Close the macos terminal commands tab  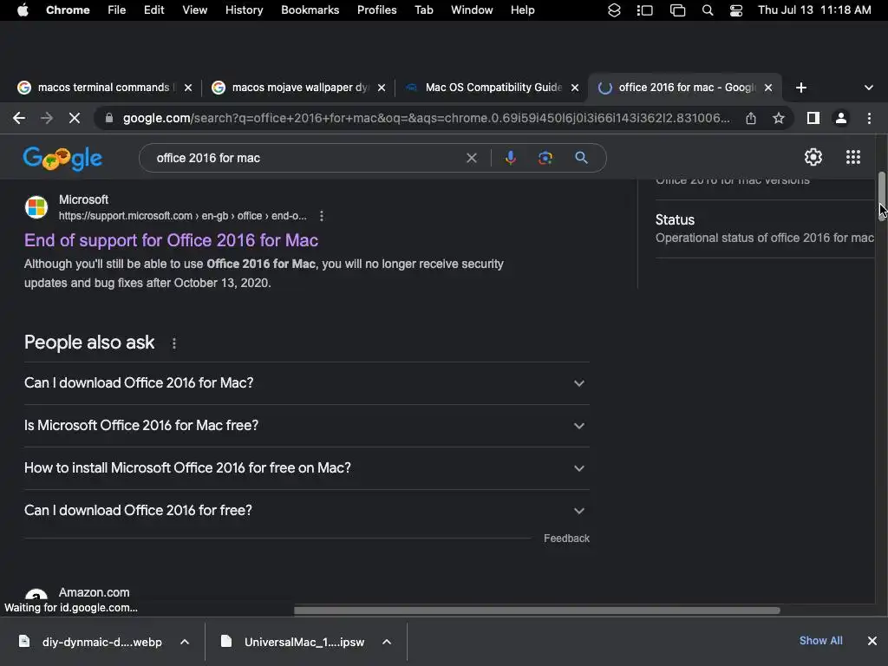188,88
